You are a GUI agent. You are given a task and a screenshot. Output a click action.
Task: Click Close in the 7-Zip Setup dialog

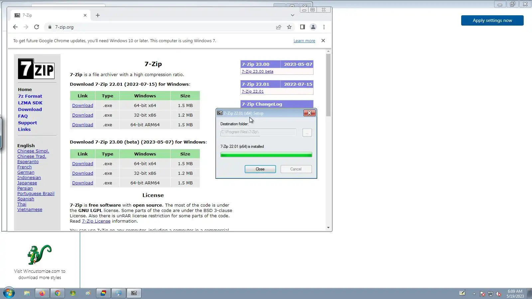[260, 169]
